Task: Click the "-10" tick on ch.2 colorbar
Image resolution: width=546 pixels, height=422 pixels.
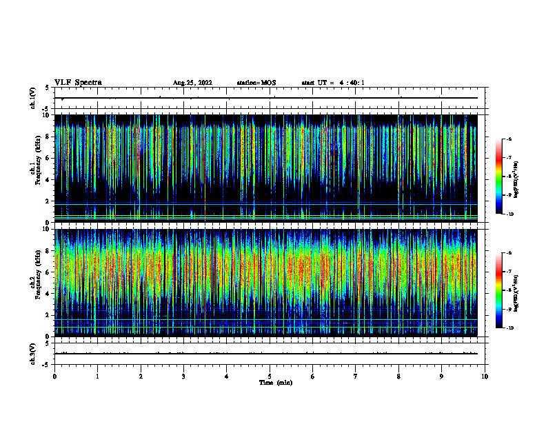Action: coord(509,328)
